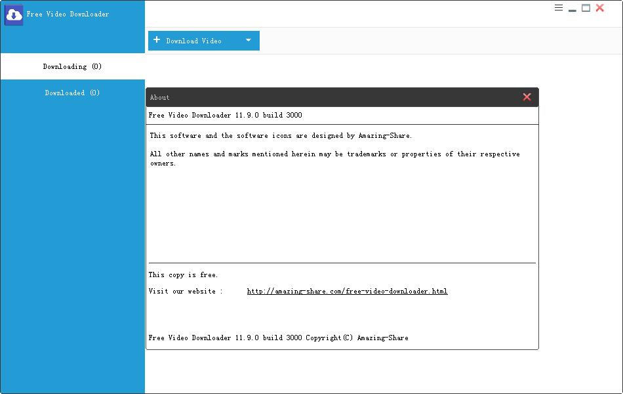623x394 pixels.
Task: Close the About dialog with red X
Action: [527, 97]
